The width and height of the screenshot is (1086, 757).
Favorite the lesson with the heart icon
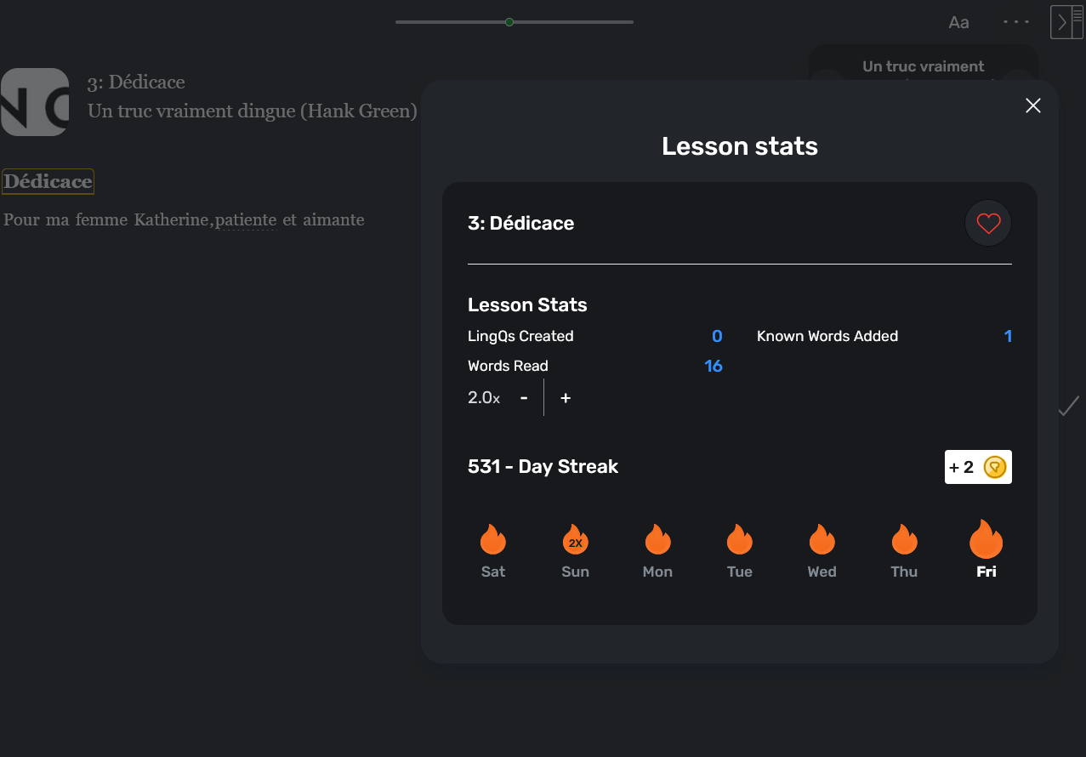pos(988,224)
